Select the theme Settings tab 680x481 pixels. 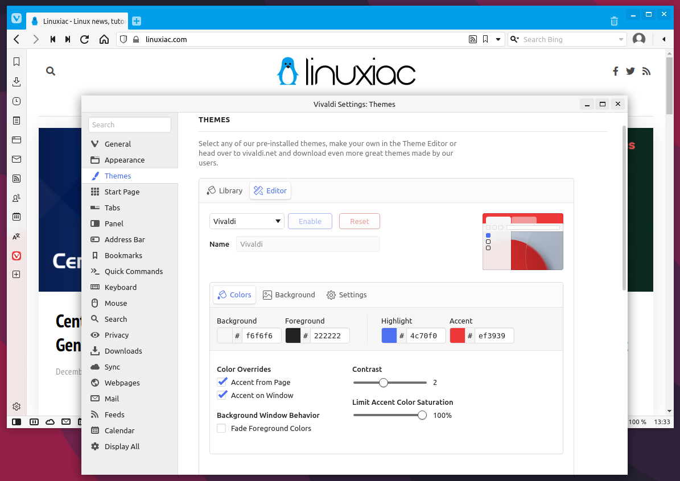[x=347, y=295]
